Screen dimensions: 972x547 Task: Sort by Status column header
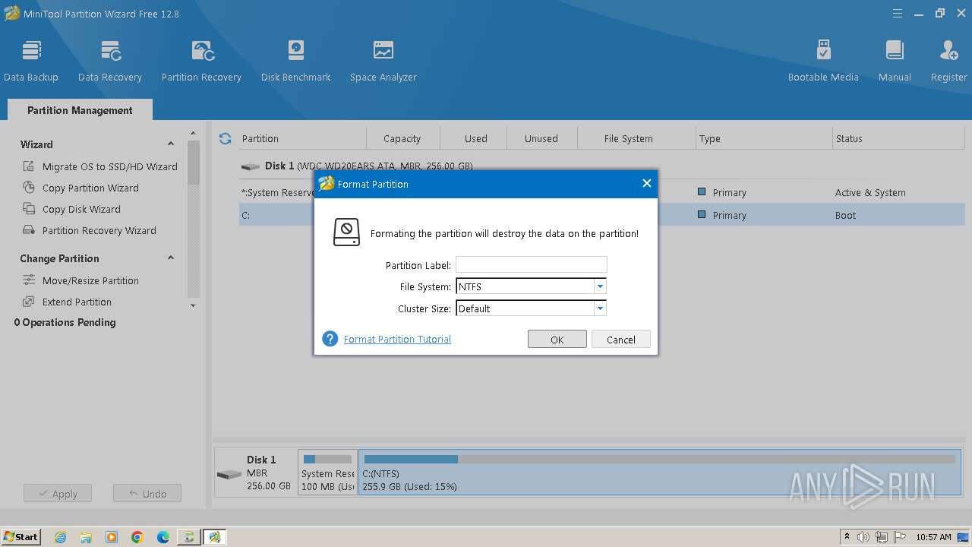point(898,138)
